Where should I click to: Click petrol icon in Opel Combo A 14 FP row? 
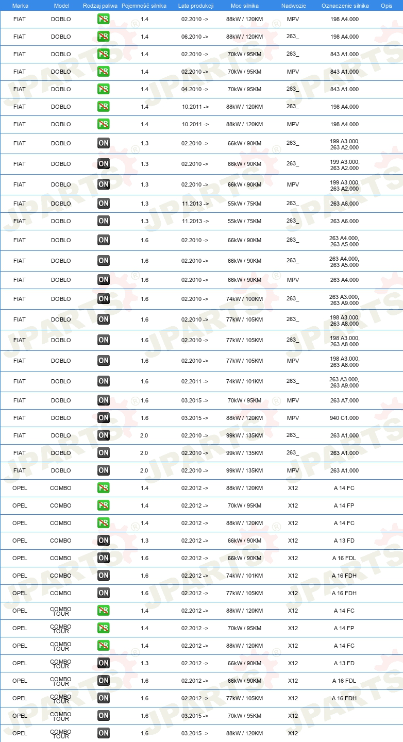coord(103,505)
